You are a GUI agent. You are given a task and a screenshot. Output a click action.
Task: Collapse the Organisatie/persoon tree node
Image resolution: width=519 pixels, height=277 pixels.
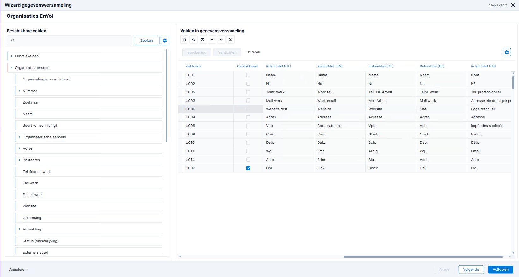[x=12, y=68]
